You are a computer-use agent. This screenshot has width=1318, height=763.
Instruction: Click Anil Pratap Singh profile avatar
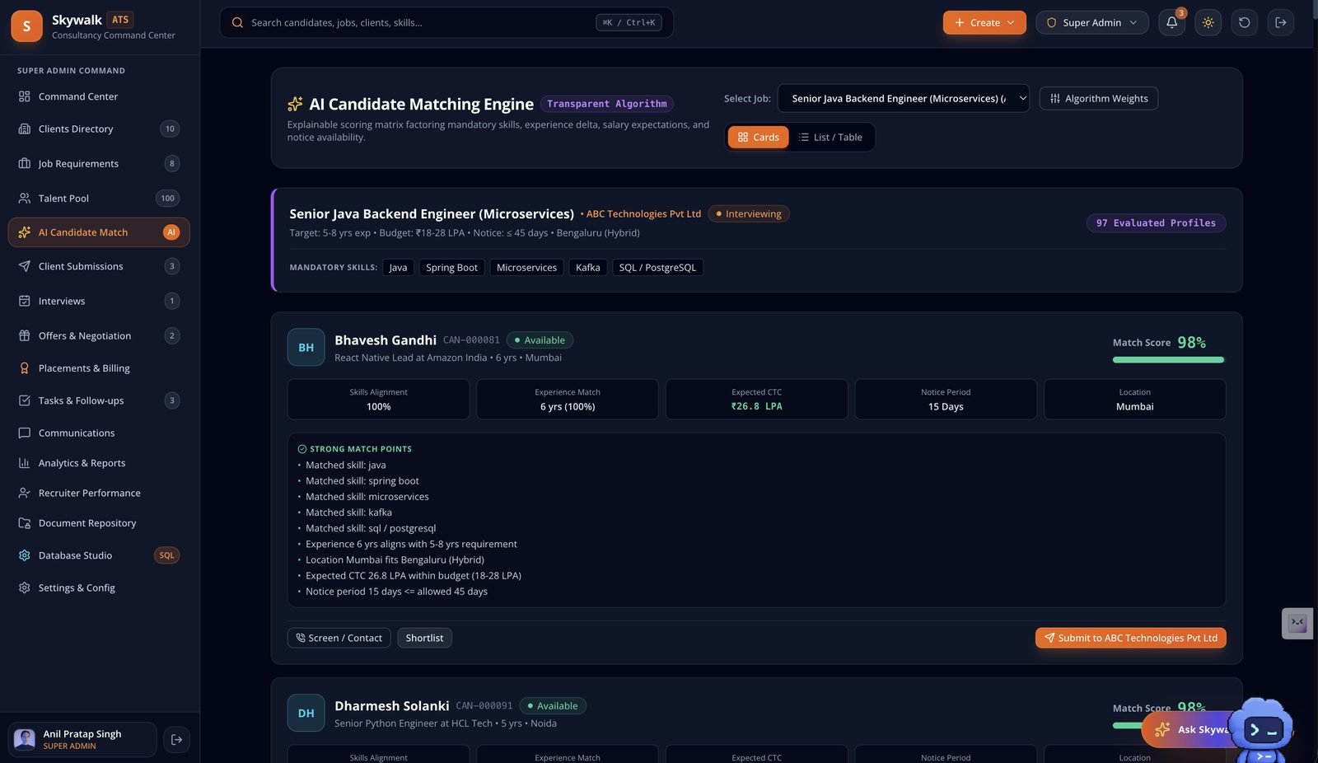pyautogui.click(x=25, y=739)
